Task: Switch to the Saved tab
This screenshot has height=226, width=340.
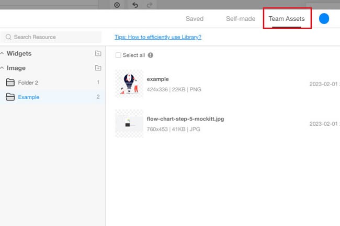Action: click(195, 19)
